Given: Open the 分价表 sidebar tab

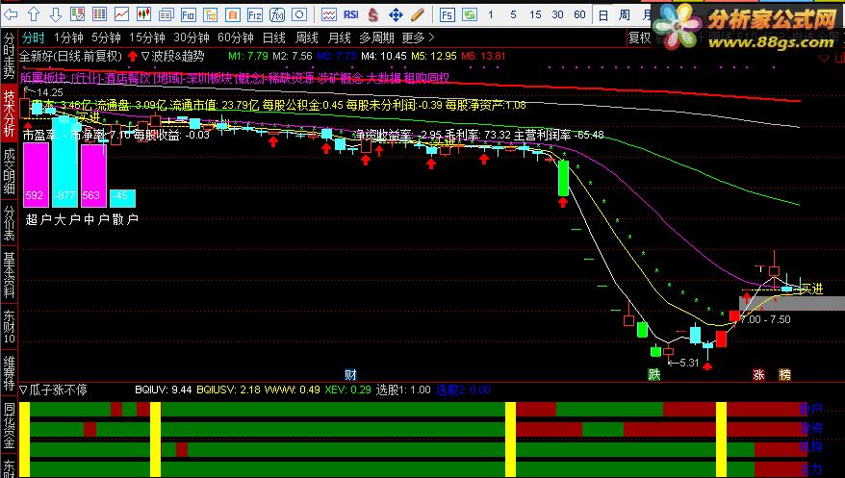Looking at the screenshot, I should coord(9,223).
